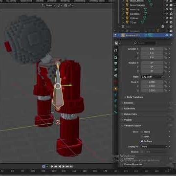Animate the In Front property dot
The height and width of the screenshot is (176, 176).
(170, 141)
